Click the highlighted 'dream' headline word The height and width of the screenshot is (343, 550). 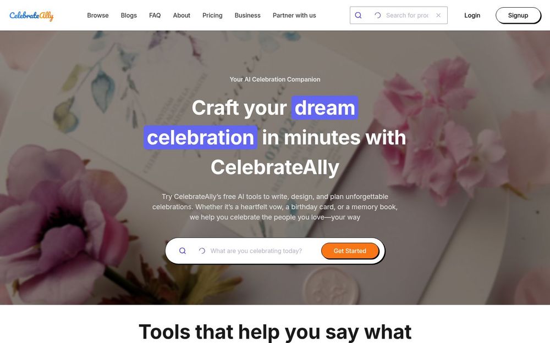click(x=325, y=108)
